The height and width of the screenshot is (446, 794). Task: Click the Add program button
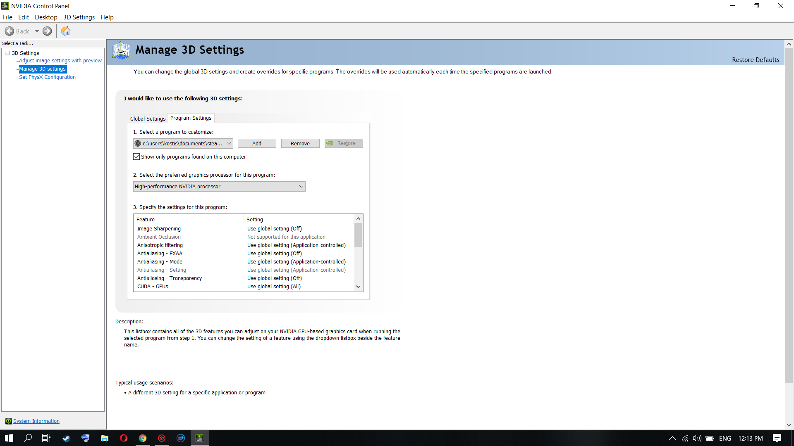click(x=257, y=143)
